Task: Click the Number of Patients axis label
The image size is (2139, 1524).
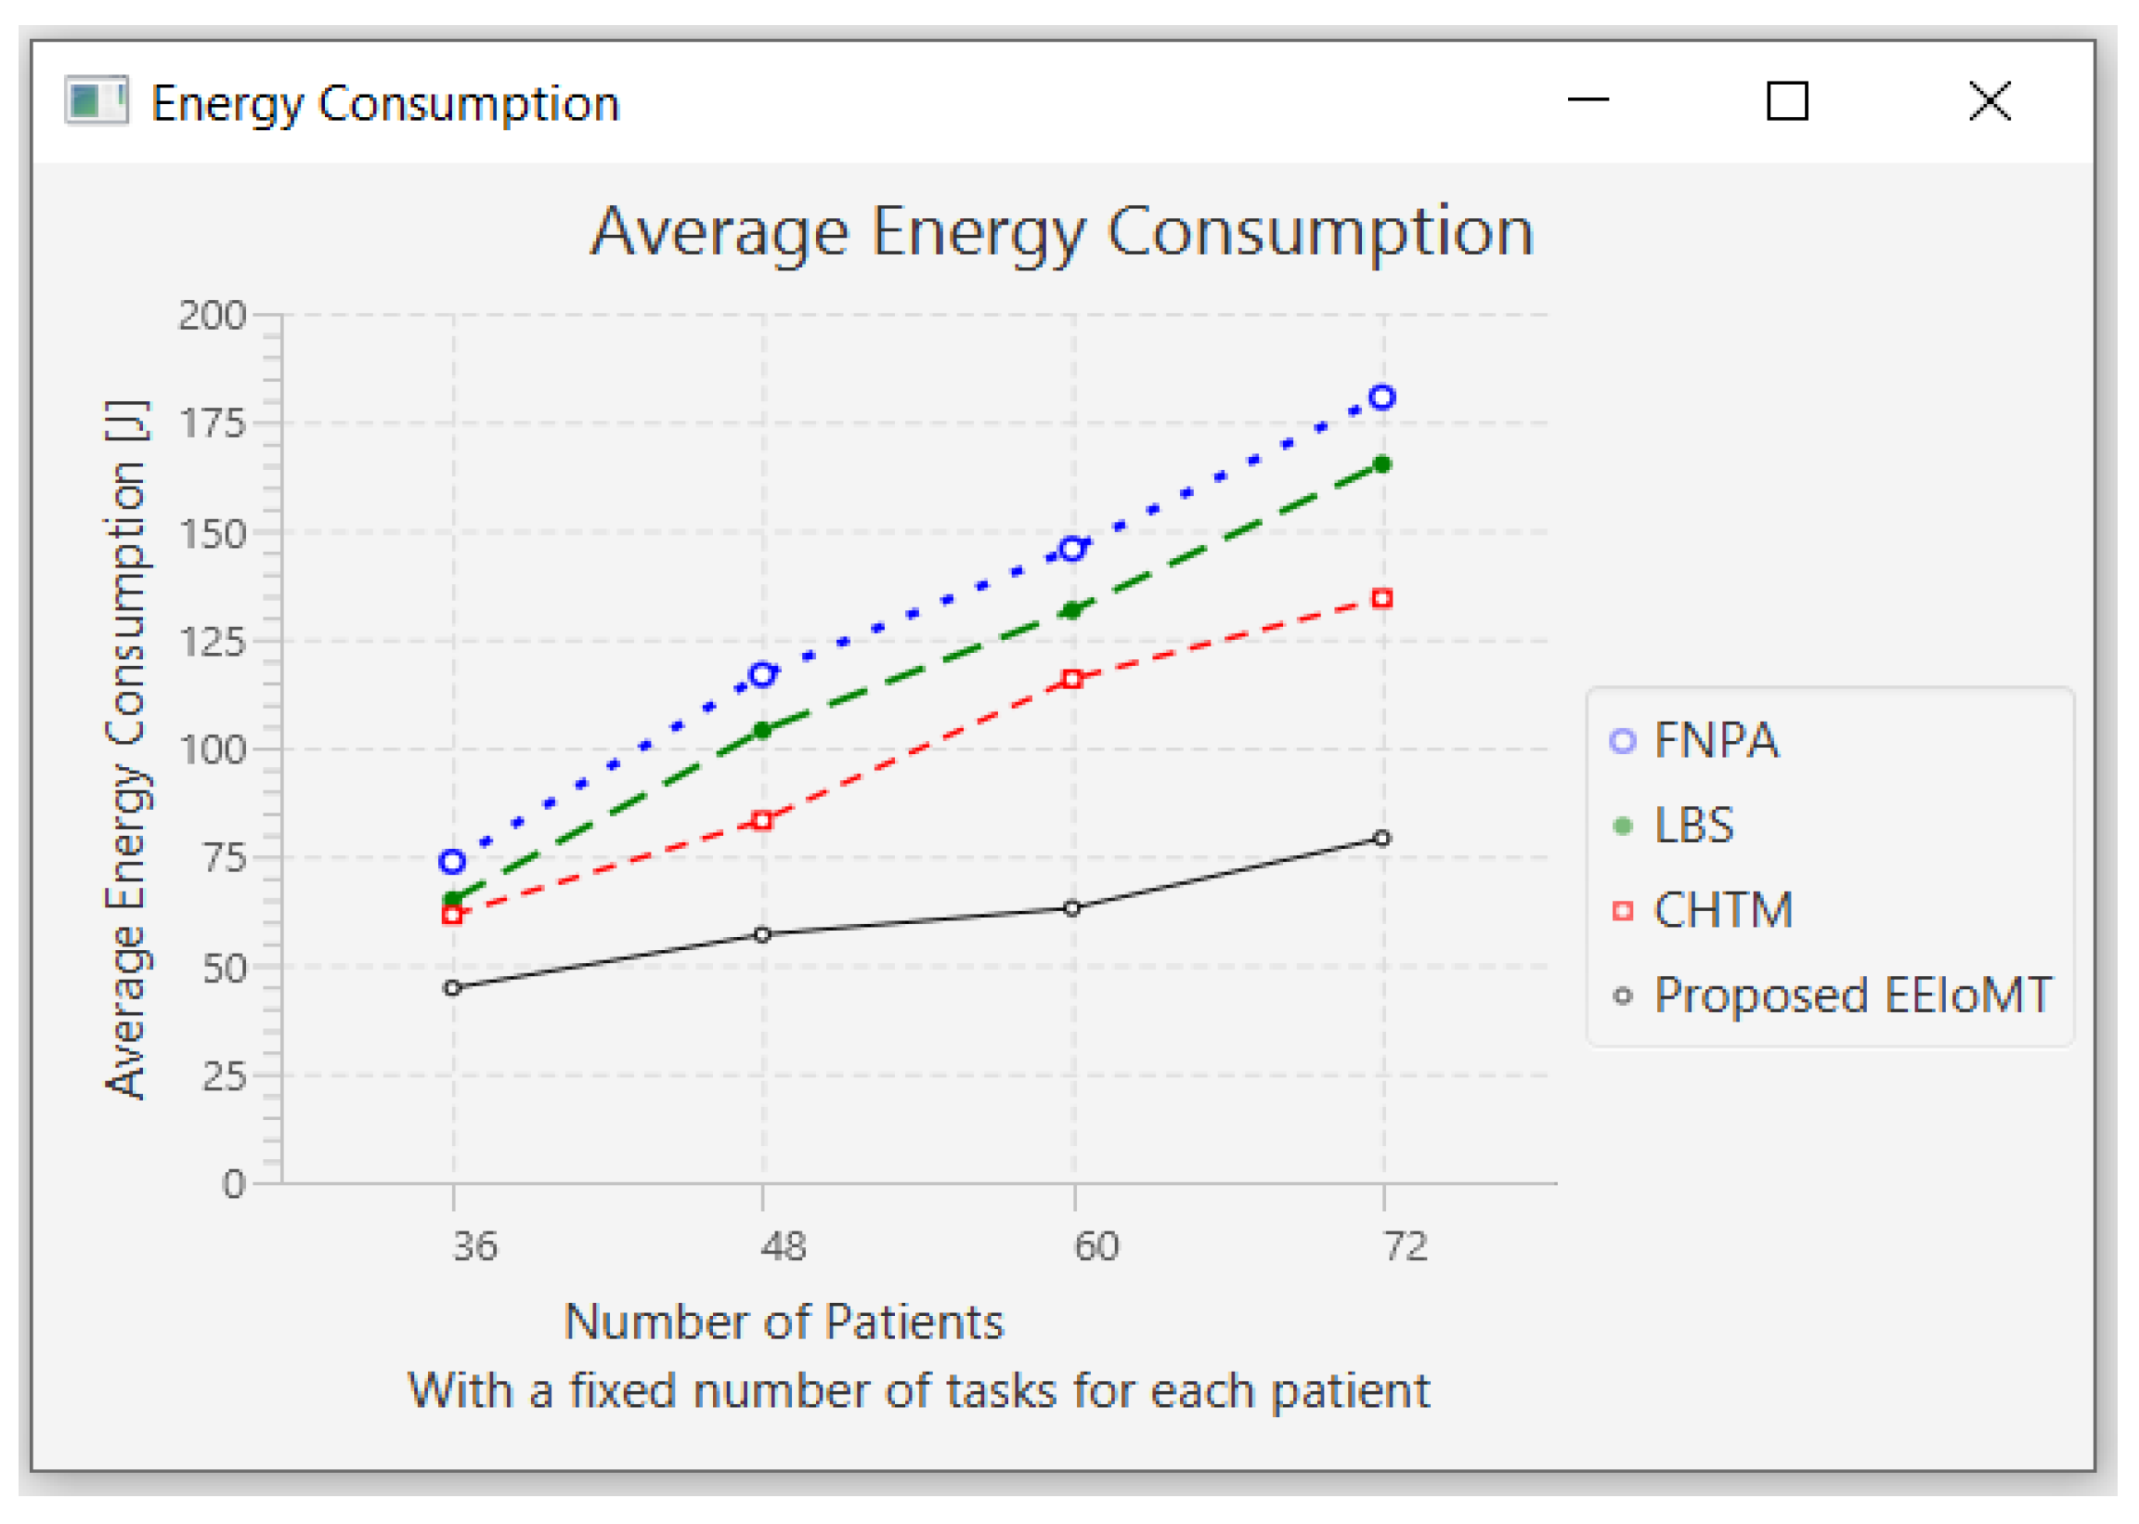Action: (x=784, y=1322)
